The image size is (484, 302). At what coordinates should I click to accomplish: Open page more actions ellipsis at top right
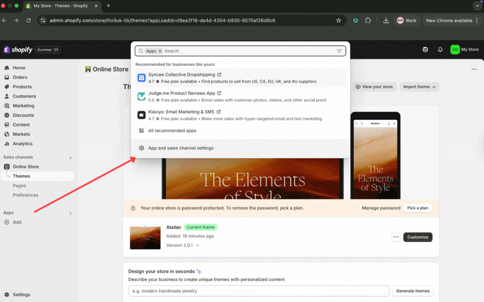click(474, 69)
